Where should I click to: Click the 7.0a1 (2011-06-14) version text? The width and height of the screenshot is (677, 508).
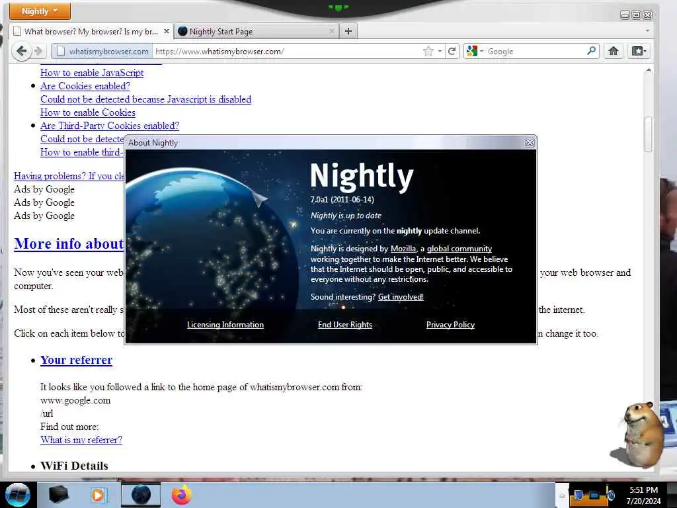tap(342, 200)
